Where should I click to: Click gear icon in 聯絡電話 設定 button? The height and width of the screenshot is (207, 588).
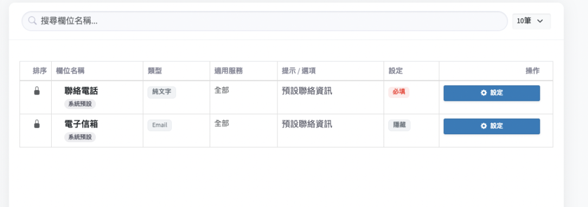pyautogui.click(x=483, y=93)
